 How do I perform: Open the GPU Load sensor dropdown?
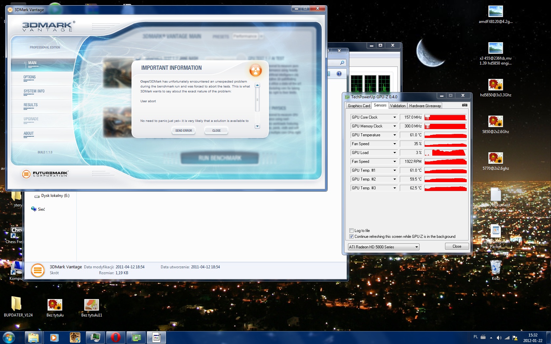(395, 153)
